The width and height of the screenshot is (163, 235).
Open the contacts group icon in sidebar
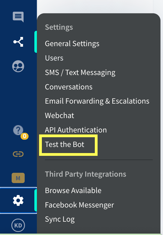pos(18,66)
